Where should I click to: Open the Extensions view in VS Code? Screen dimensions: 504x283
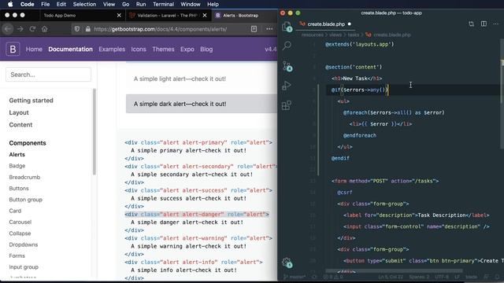point(287,105)
